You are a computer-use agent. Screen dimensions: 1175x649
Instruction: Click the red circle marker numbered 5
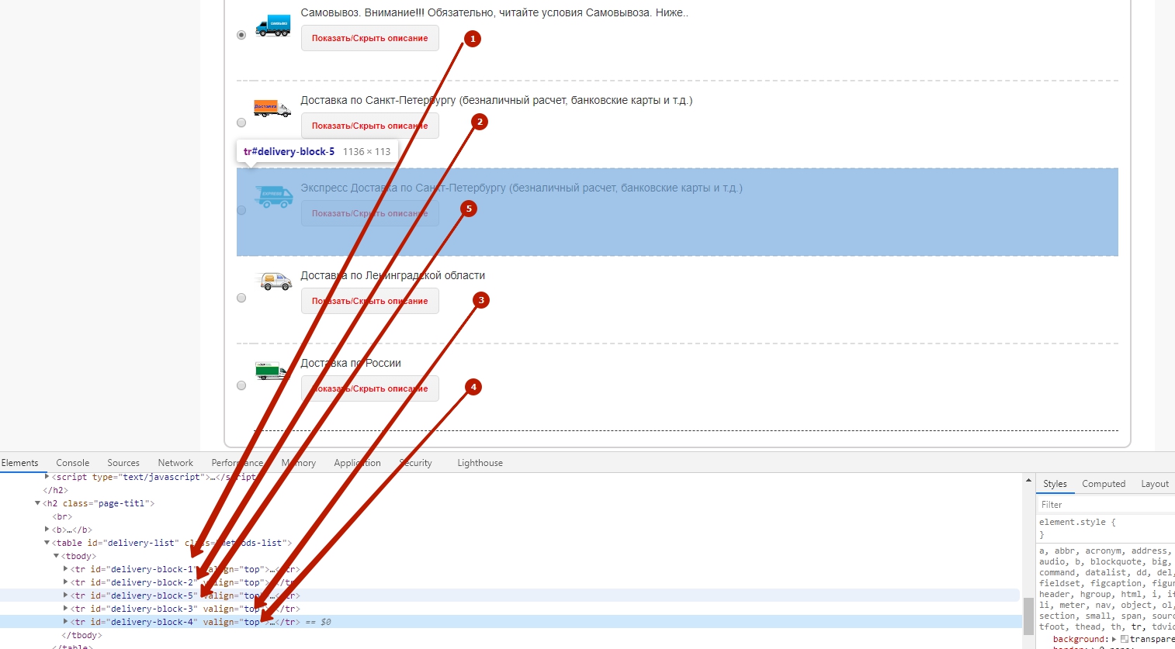point(469,209)
